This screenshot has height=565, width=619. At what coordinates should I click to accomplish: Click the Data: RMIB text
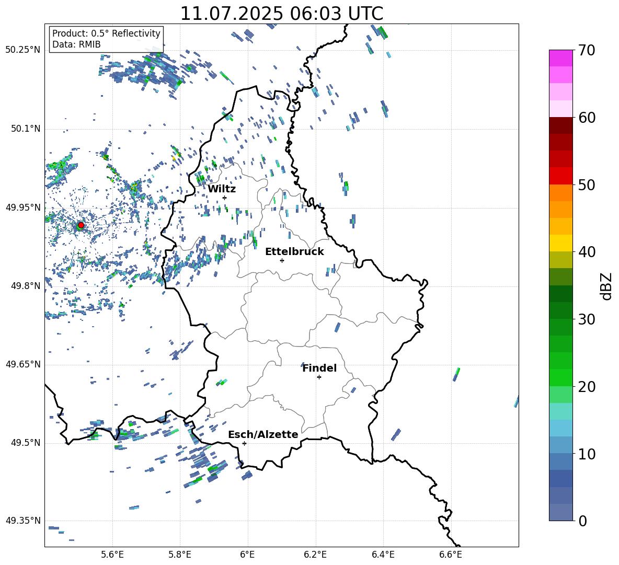tap(76, 44)
